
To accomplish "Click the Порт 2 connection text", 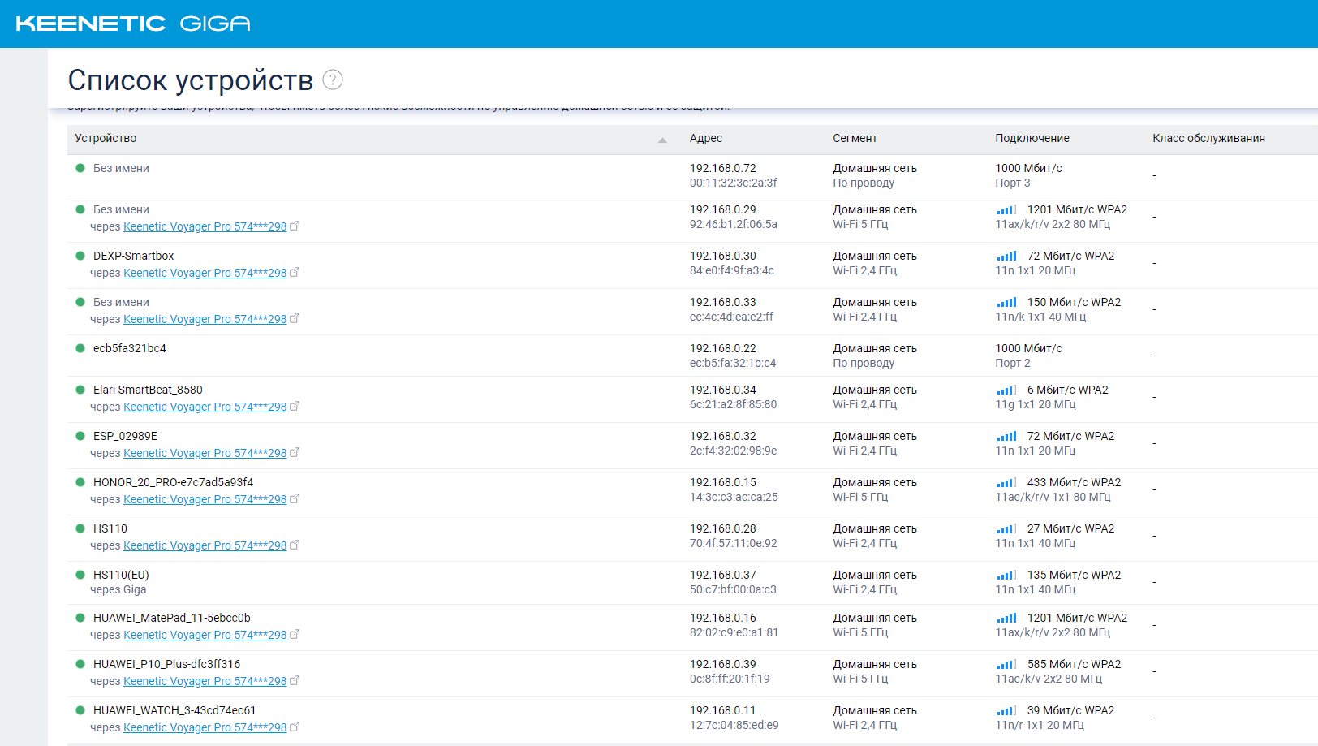I will [1013, 363].
